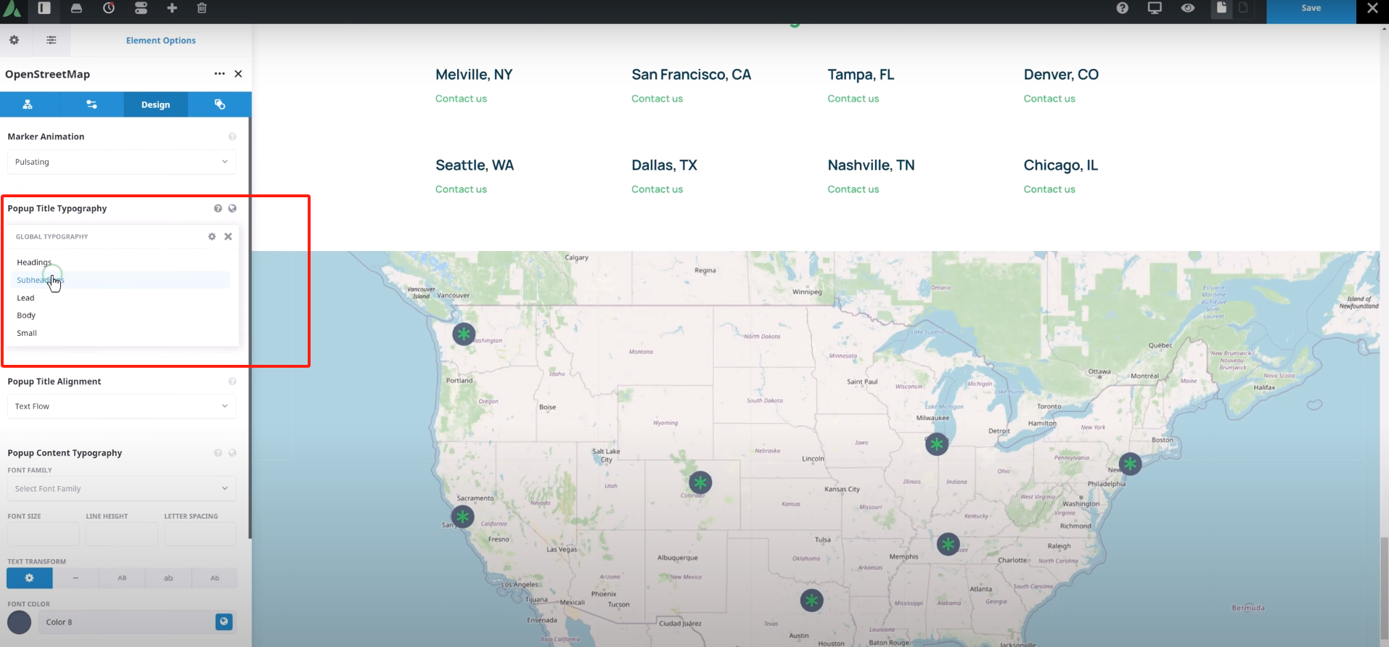Click the plus icon in top toolbar

coord(172,8)
